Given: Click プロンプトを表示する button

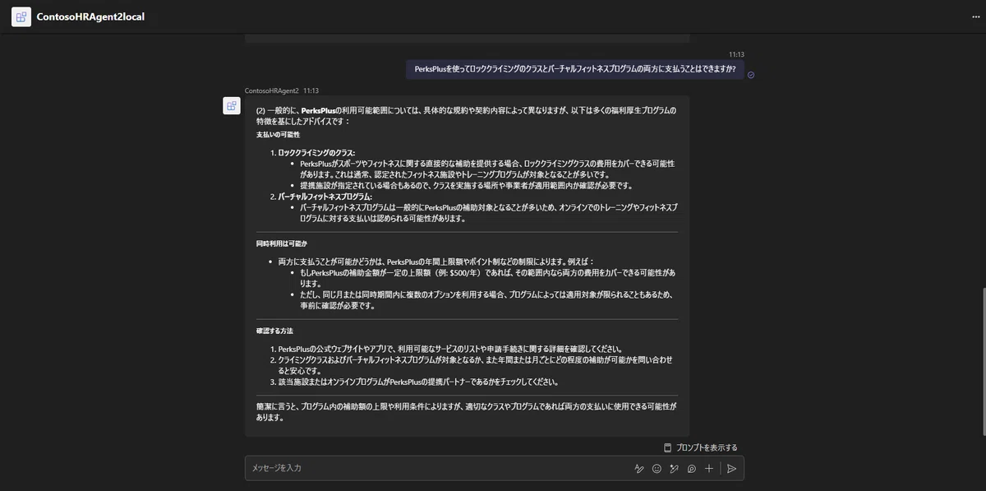Looking at the screenshot, I should click(x=700, y=447).
